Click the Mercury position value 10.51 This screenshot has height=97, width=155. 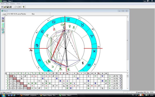tap(116, 81)
